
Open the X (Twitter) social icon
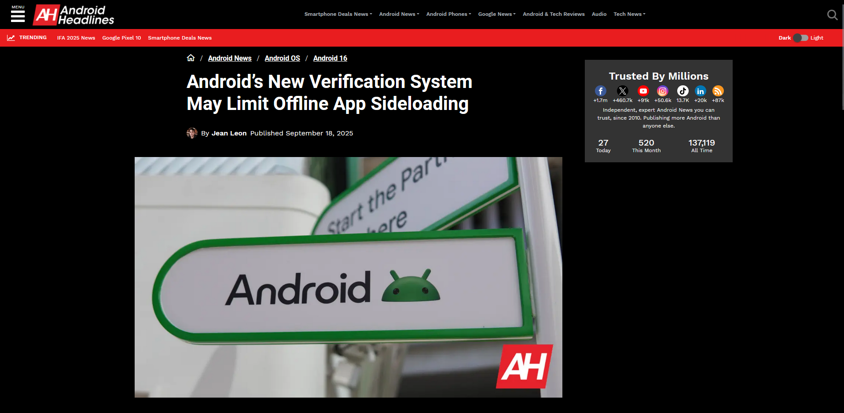622,91
